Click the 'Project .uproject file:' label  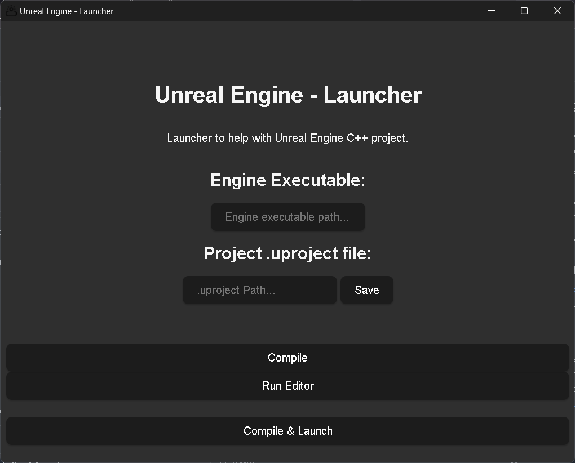[x=287, y=253]
